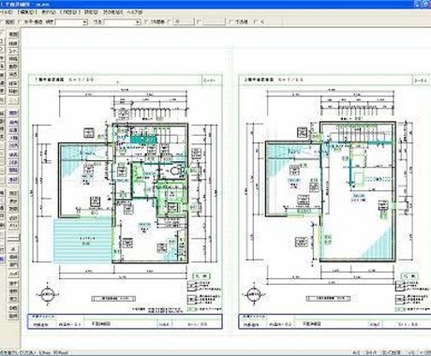Click the 平面詳細図 drawing name in 1F title block
The width and height of the screenshot is (431, 356).
(101, 324)
